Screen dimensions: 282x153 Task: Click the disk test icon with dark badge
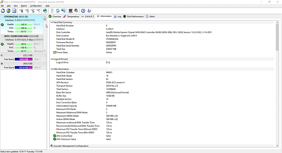(x=21, y=11)
